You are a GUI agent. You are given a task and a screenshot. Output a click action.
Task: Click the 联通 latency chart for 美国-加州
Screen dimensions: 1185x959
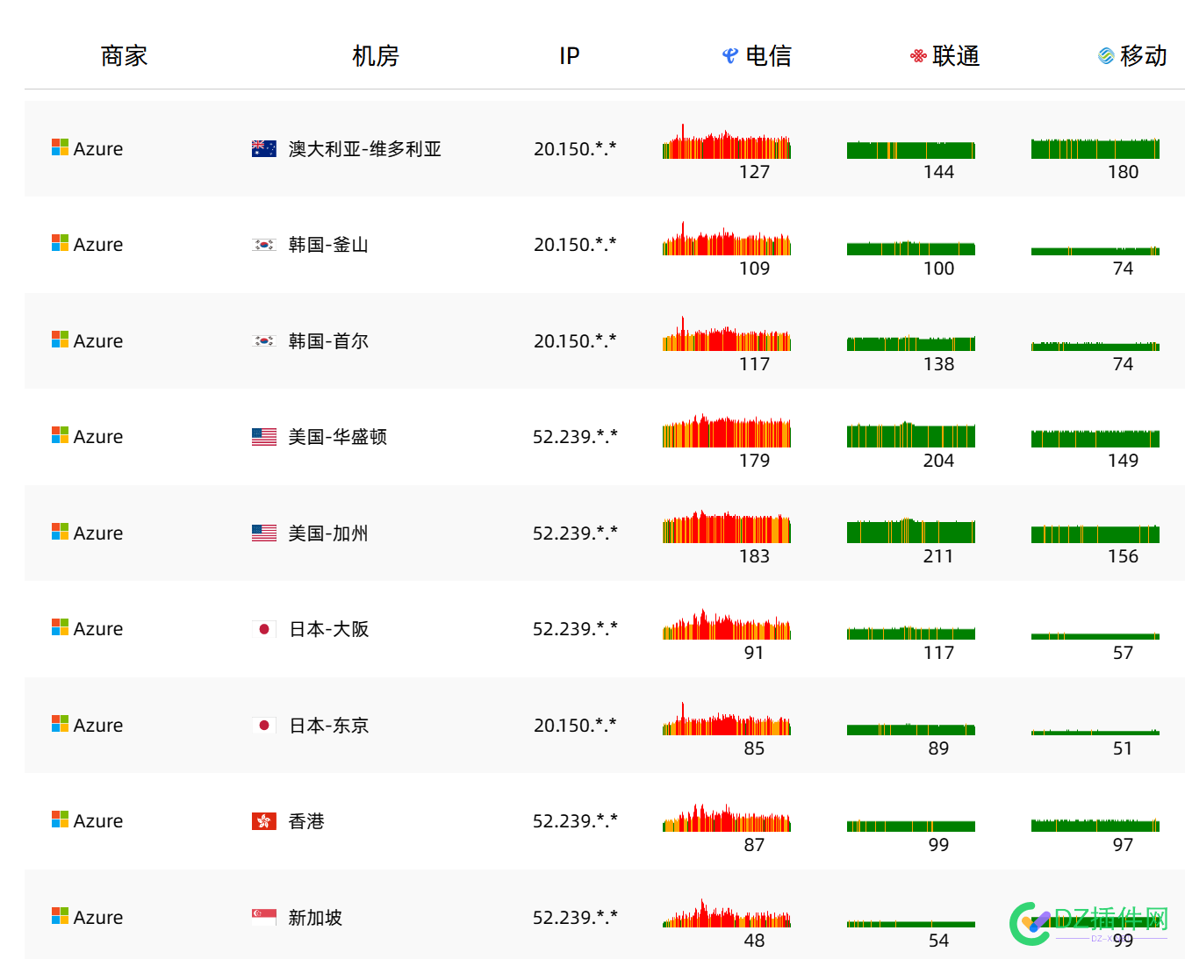911,530
